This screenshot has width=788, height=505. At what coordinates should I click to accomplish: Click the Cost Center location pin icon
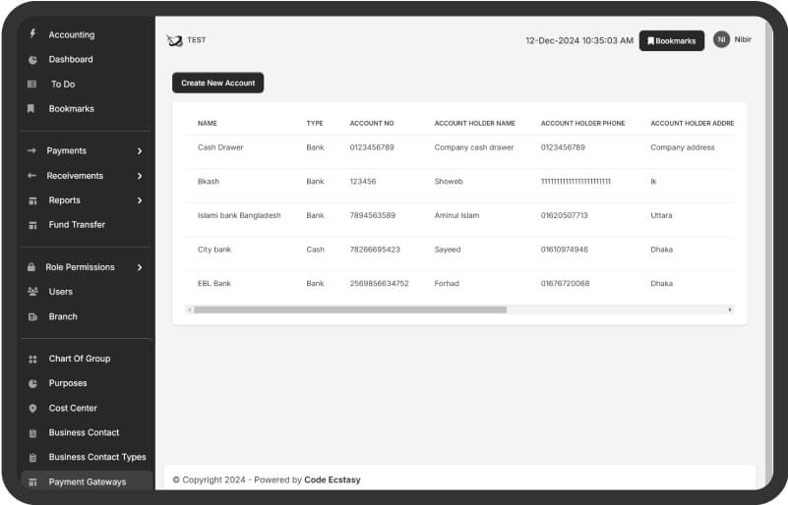point(32,409)
